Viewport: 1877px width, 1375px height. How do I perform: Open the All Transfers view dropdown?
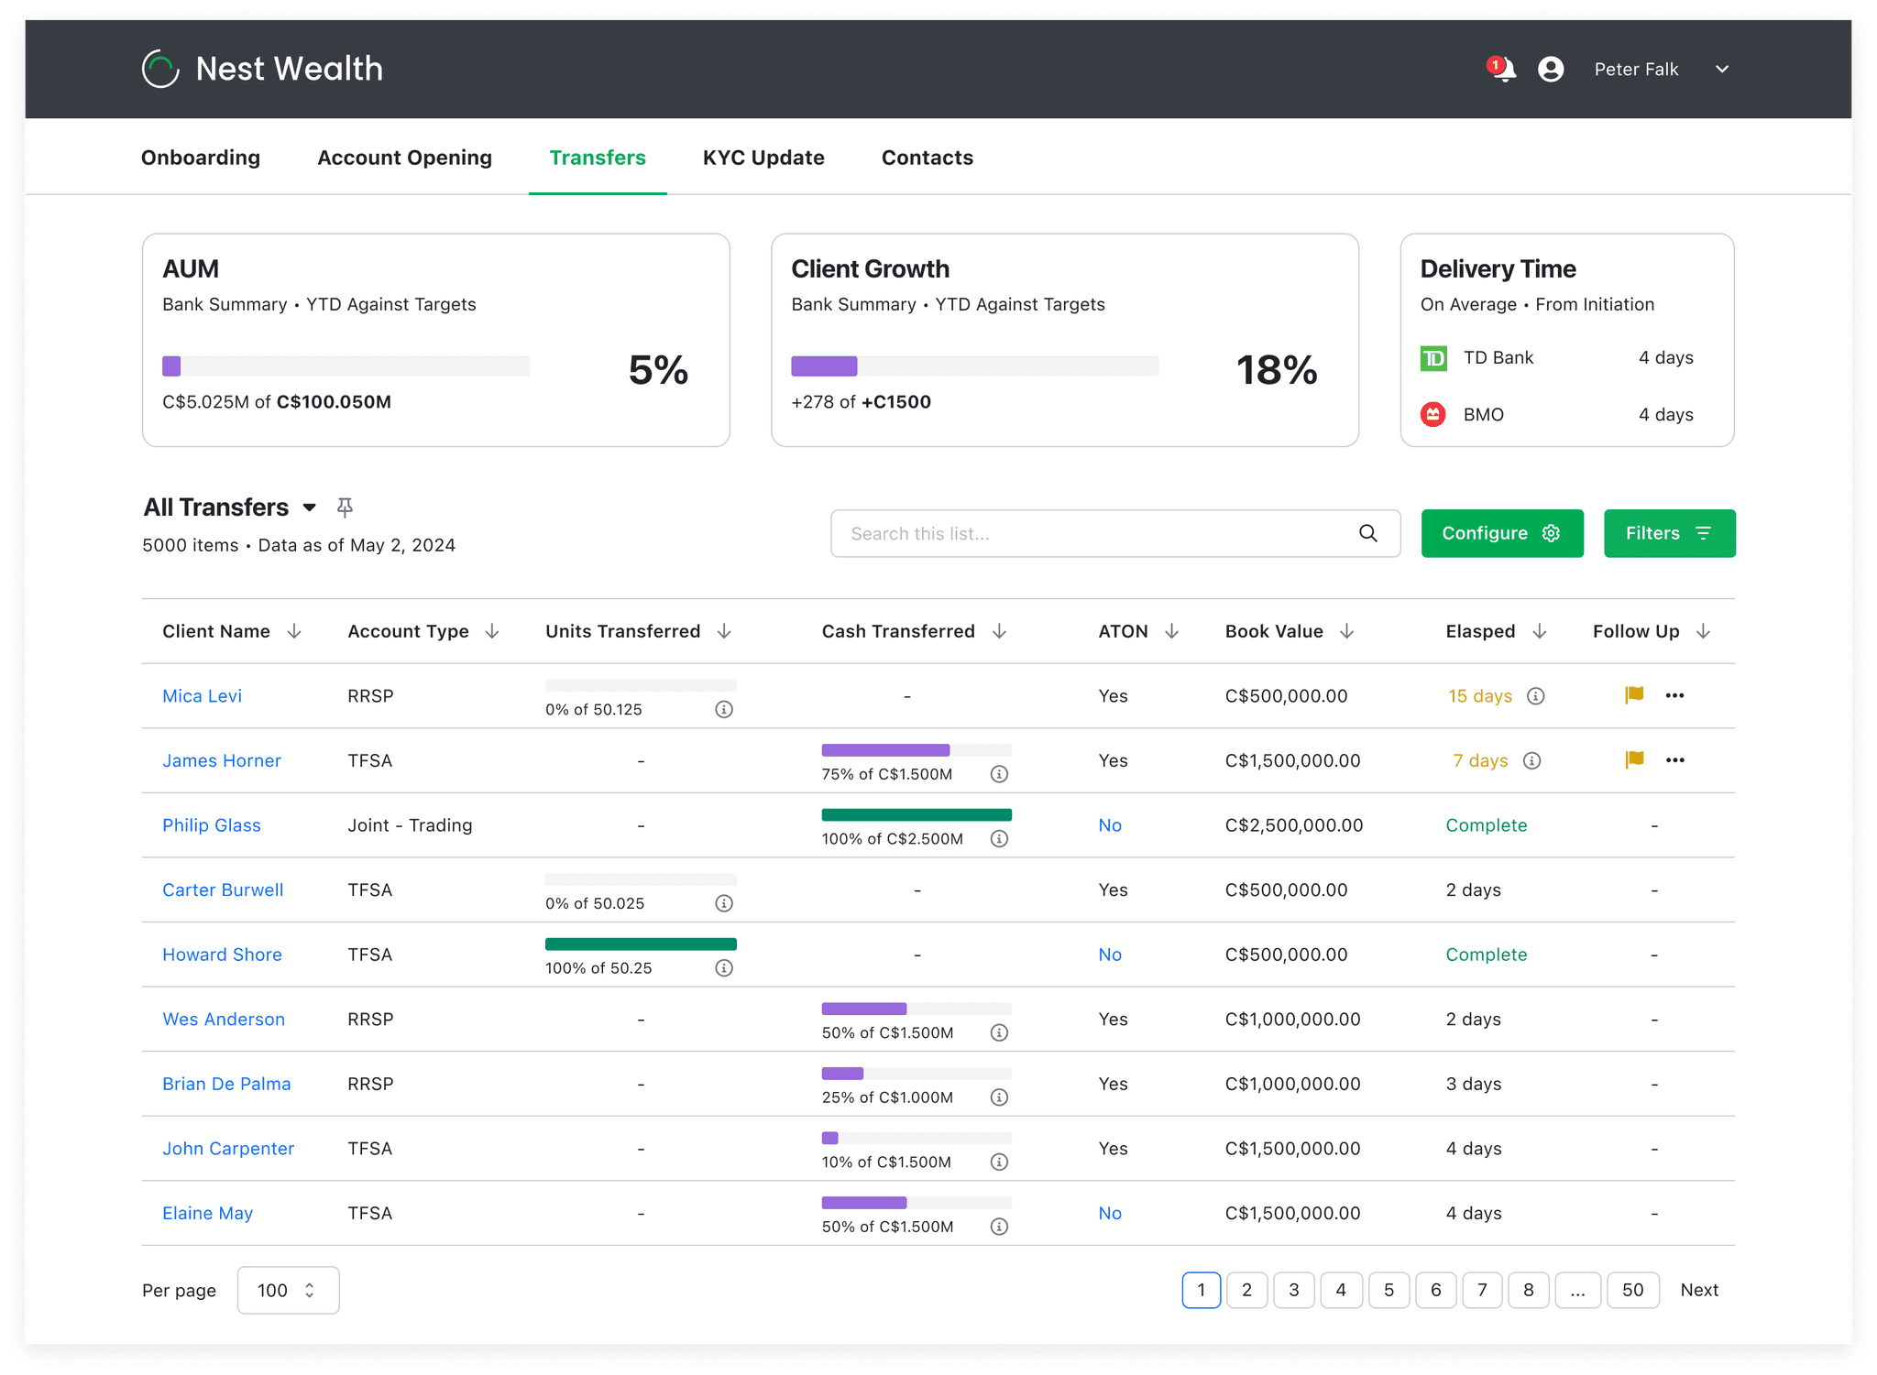(x=310, y=507)
